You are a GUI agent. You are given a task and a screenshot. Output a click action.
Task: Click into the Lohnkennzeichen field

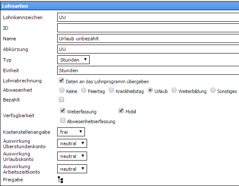148,17
